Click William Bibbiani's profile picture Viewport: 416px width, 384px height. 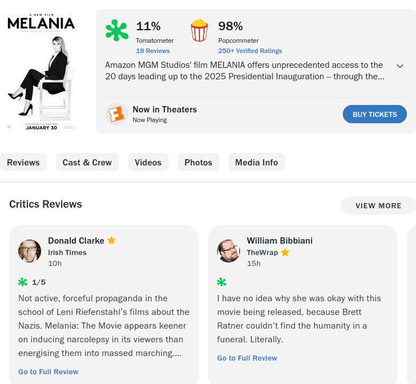pyautogui.click(x=229, y=251)
